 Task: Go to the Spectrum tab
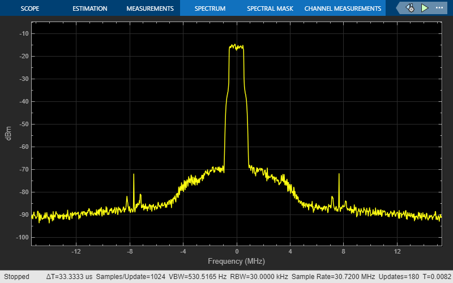tap(210, 8)
